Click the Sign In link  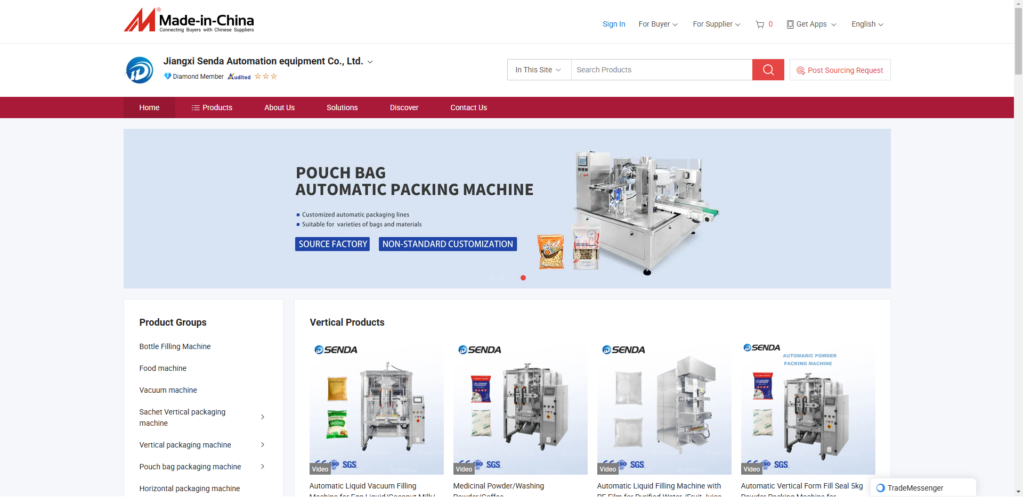pyautogui.click(x=614, y=24)
